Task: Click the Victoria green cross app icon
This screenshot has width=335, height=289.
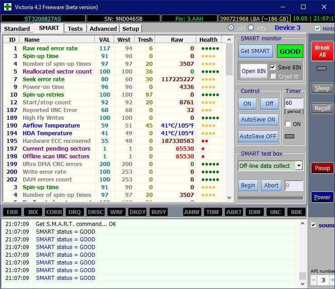Action: tap(8, 7)
